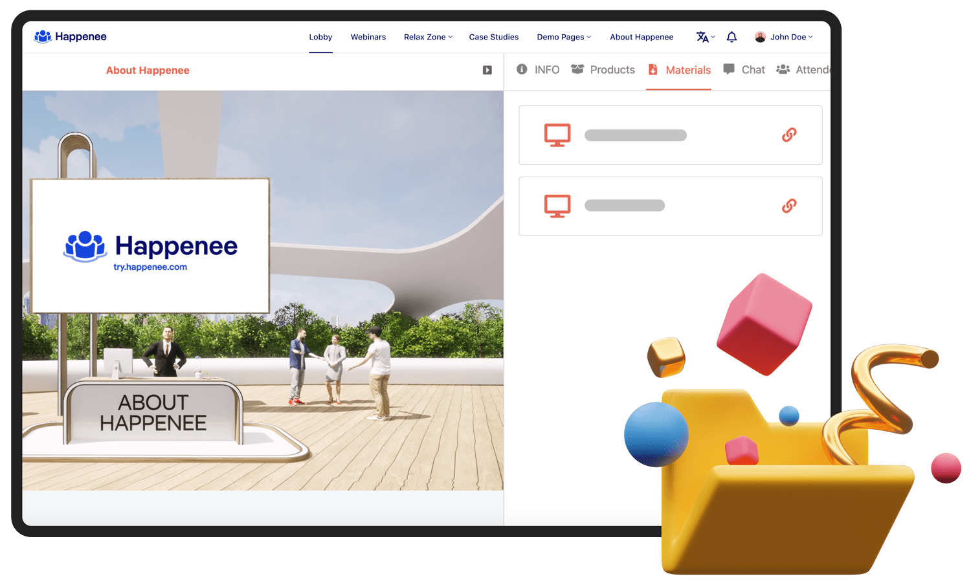This screenshot has height=585, width=971.
Task: Click the ABOUT HAPPENEE booth desk sign
Action: point(153,413)
